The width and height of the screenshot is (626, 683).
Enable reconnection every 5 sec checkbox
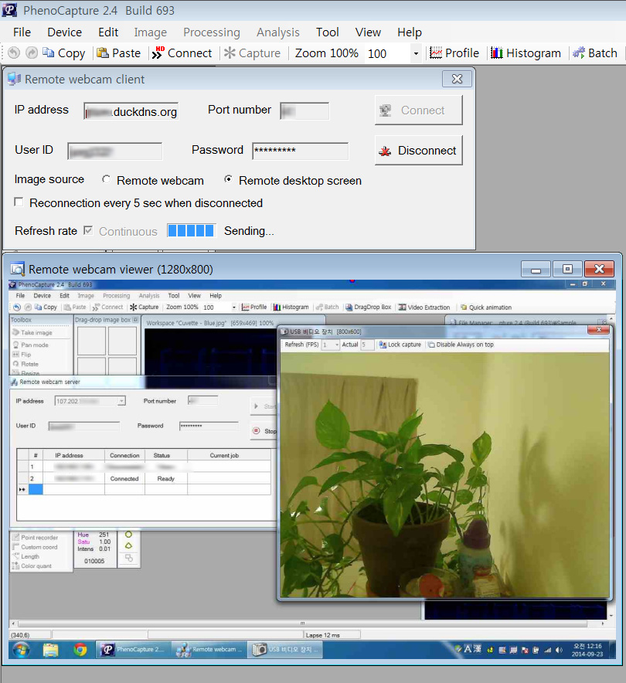pyautogui.click(x=19, y=203)
